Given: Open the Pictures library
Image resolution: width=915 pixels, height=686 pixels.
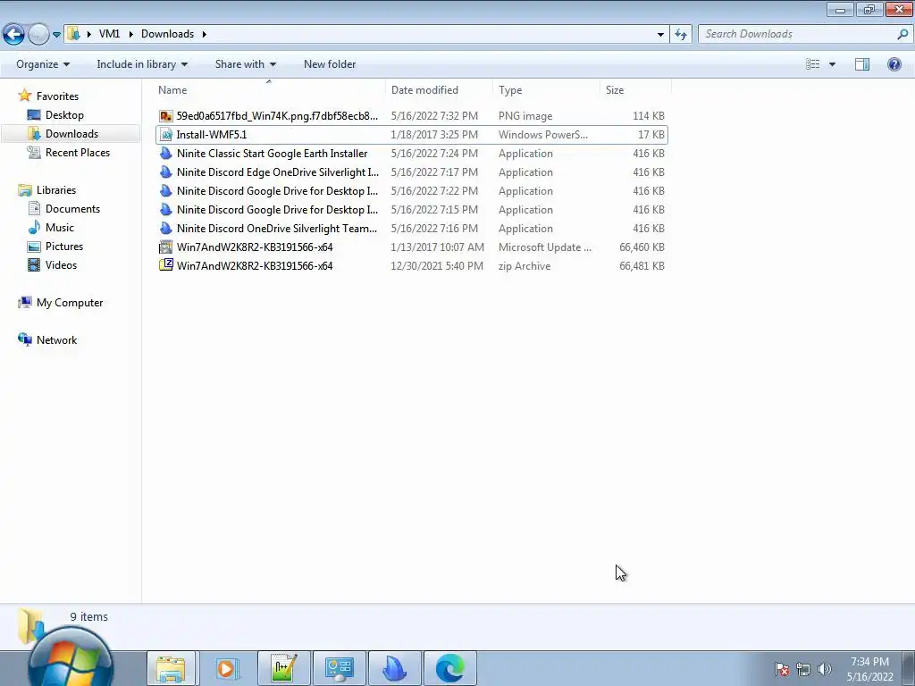Looking at the screenshot, I should (64, 247).
